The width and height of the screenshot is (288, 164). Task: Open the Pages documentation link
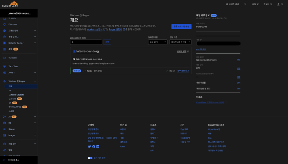115,29
